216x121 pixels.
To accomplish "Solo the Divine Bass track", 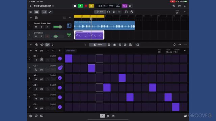I will click(x=42, y=36).
